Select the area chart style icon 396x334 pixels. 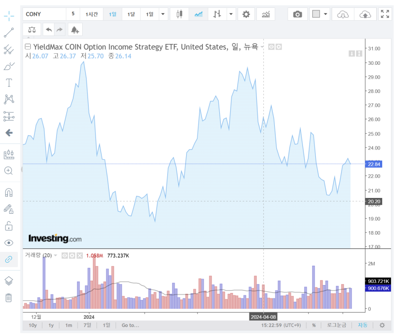(198, 14)
